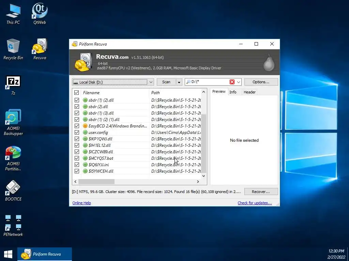Screen dimensions: 349x261
Task: Uncheck $IH1EL12.dll checkbox
Action: (x=77, y=145)
